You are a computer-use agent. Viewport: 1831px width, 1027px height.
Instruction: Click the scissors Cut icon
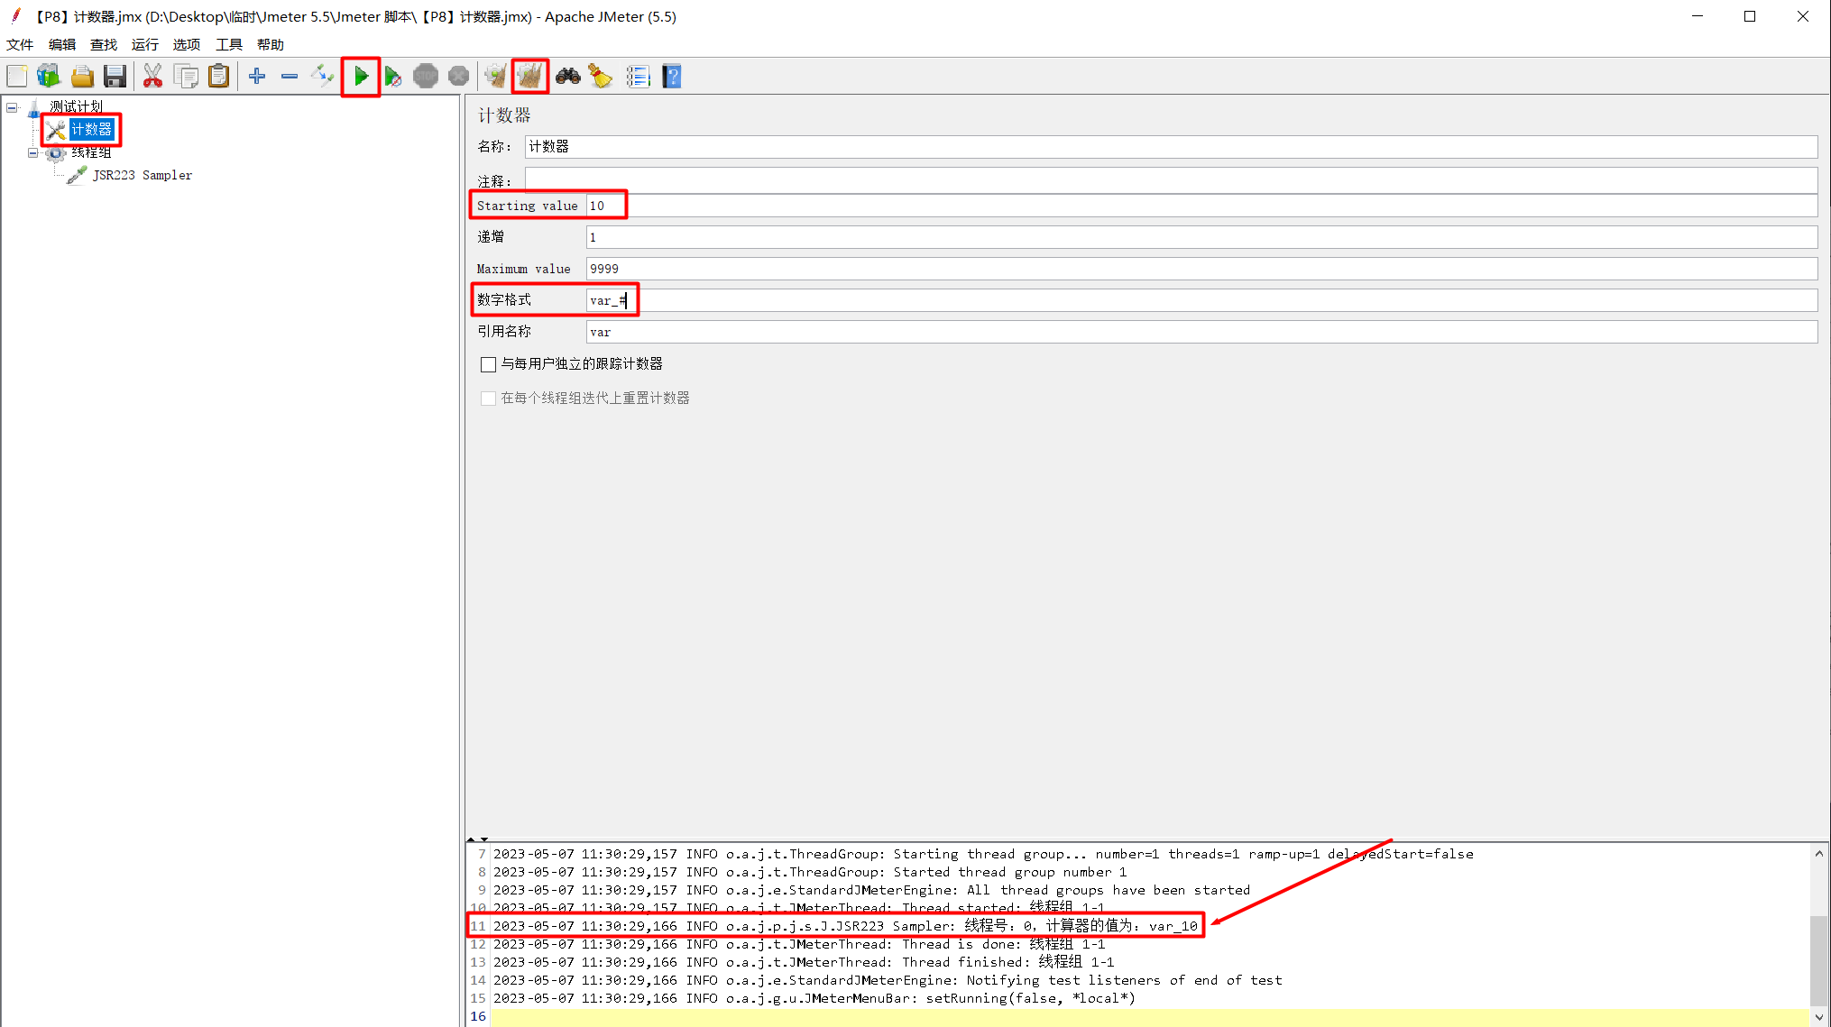pyautogui.click(x=152, y=77)
